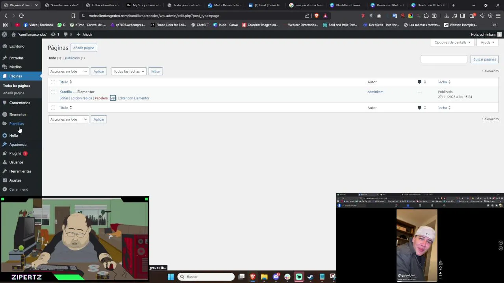Open ChatGPT bookmark
Screen dimensions: 504x283
click(x=200, y=25)
